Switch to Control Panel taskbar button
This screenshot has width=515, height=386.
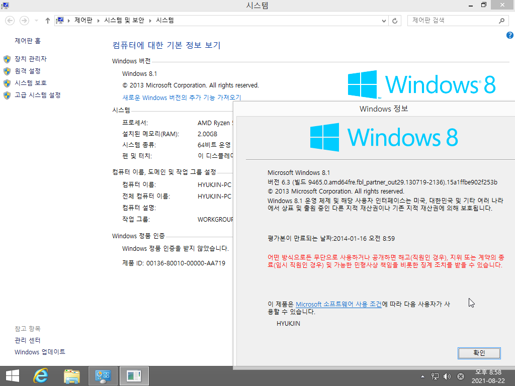103,376
